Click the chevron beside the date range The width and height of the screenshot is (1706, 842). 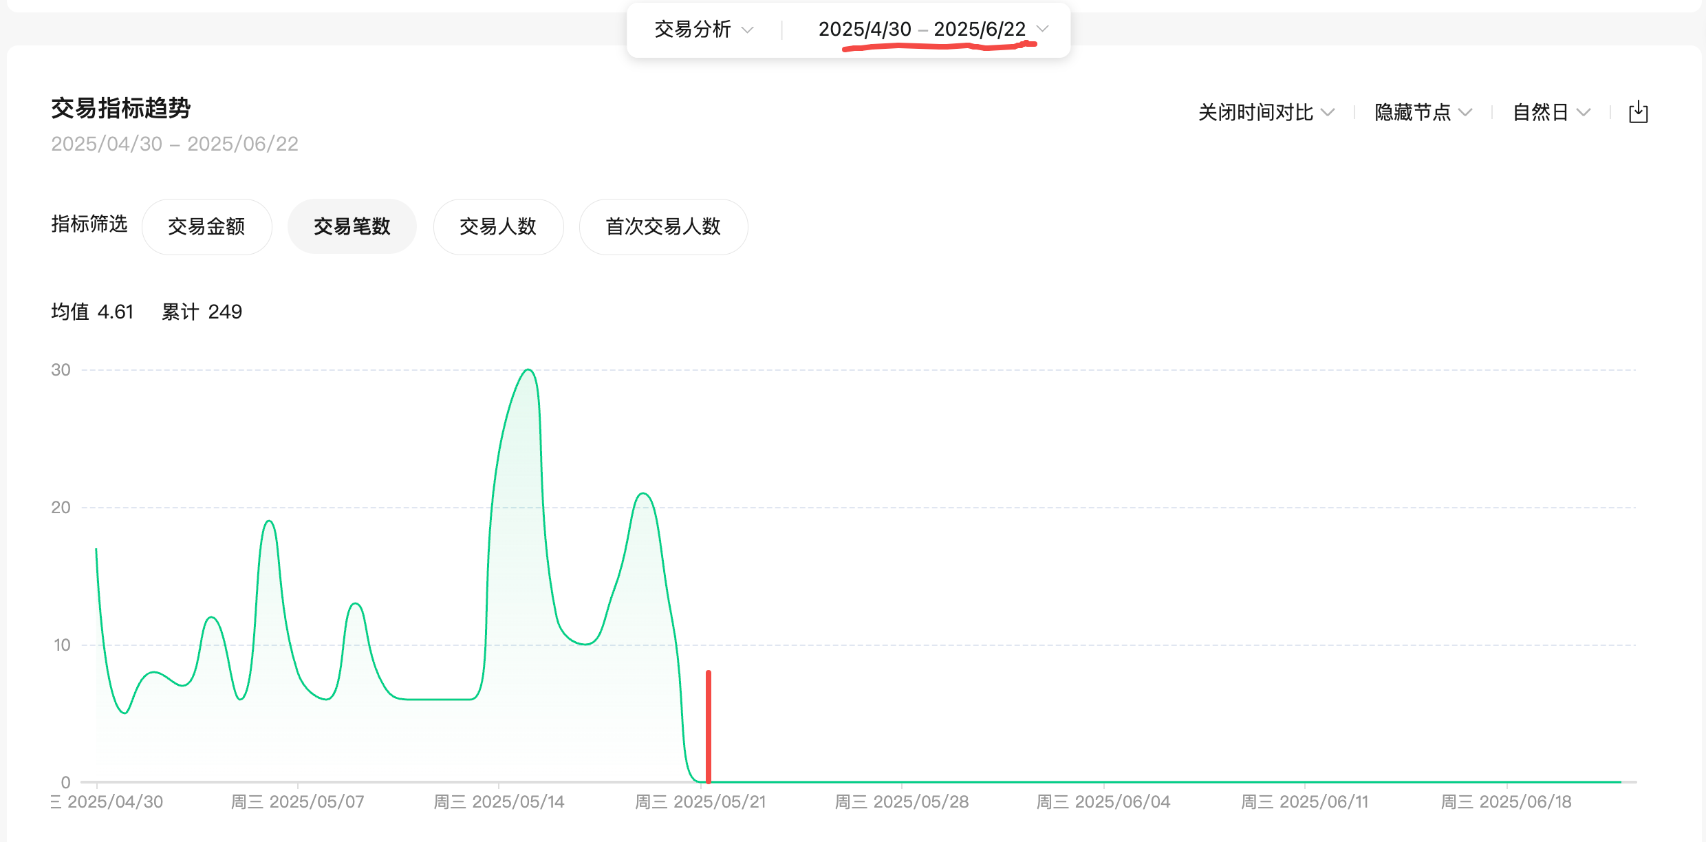click(x=1042, y=29)
